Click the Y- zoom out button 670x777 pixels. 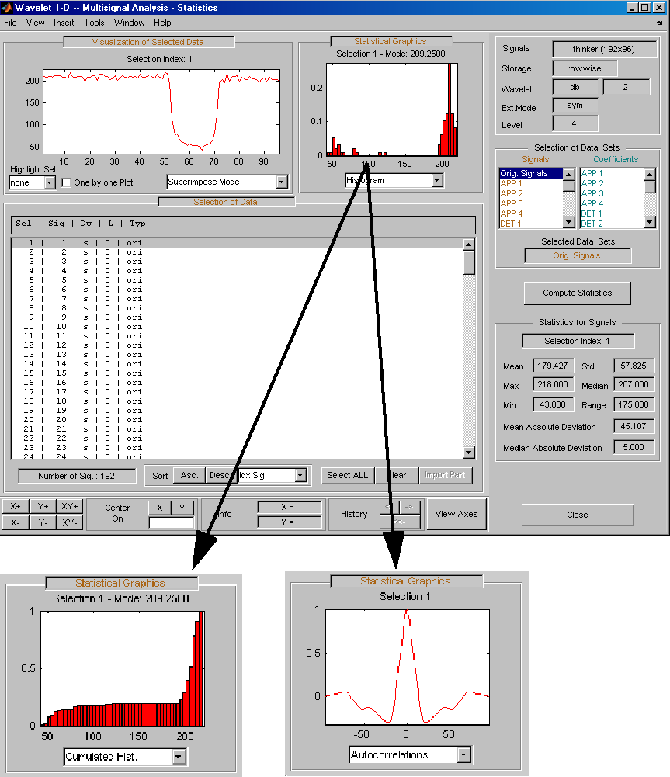pyautogui.click(x=43, y=523)
